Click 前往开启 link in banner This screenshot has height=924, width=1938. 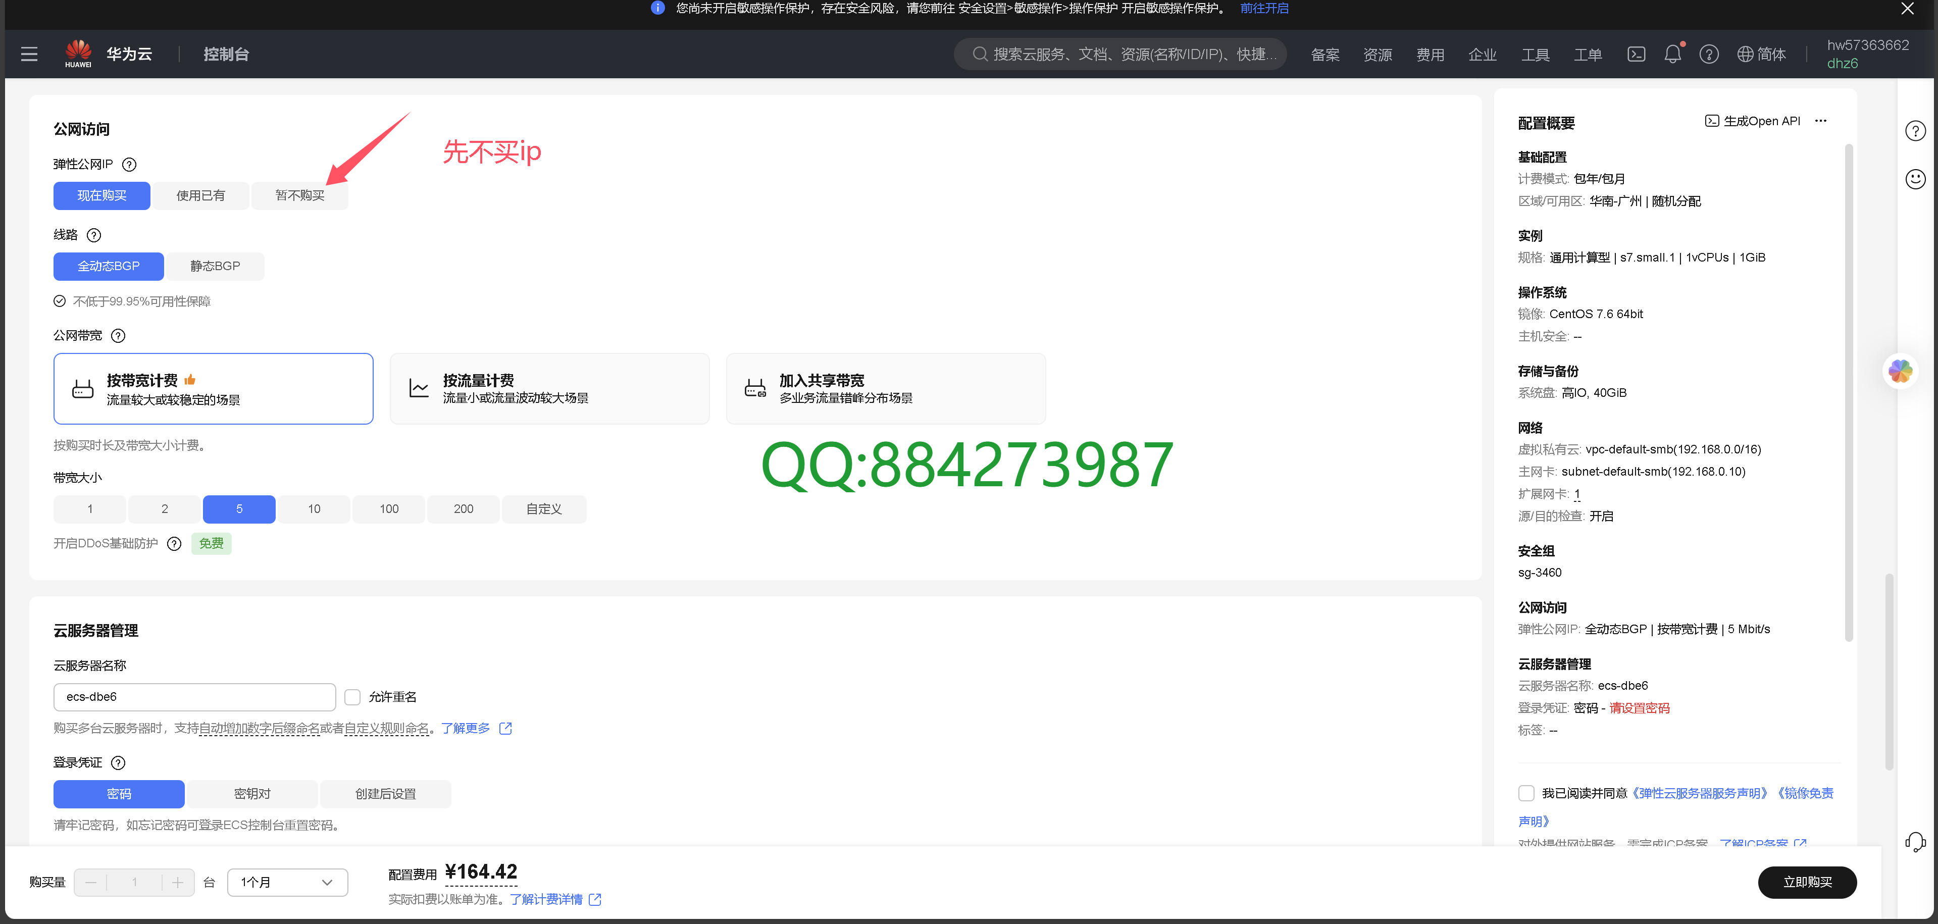1264,8
